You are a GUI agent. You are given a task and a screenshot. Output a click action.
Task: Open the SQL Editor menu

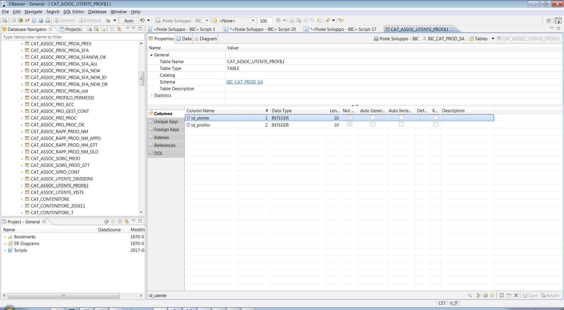pyautogui.click(x=73, y=12)
